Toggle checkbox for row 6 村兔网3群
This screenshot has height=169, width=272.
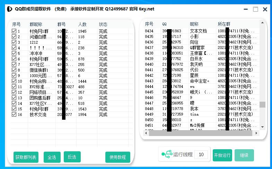coord(14,59)
